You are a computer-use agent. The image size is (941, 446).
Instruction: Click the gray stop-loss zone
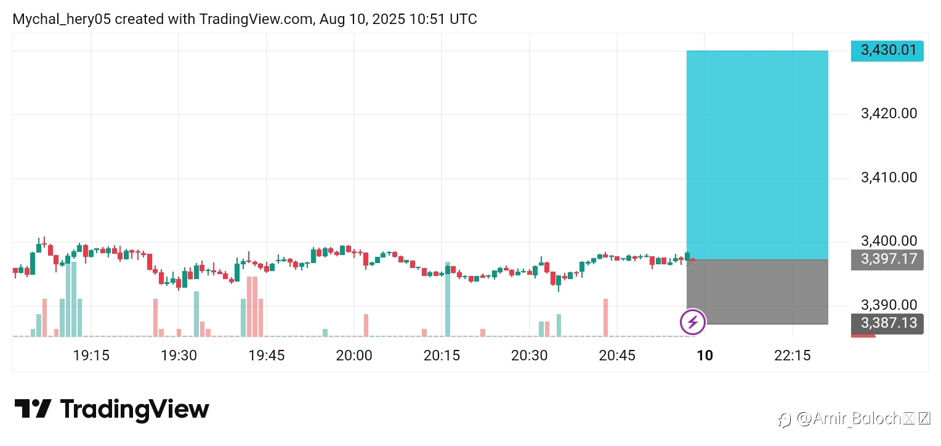click(757, 291)
